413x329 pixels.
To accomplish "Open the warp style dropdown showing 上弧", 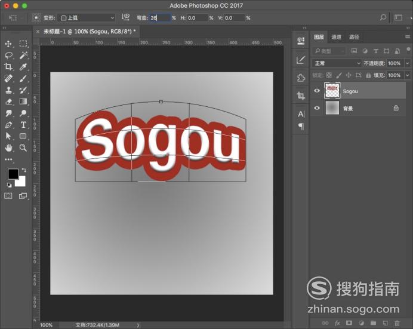I will click(x=87, y=18).
